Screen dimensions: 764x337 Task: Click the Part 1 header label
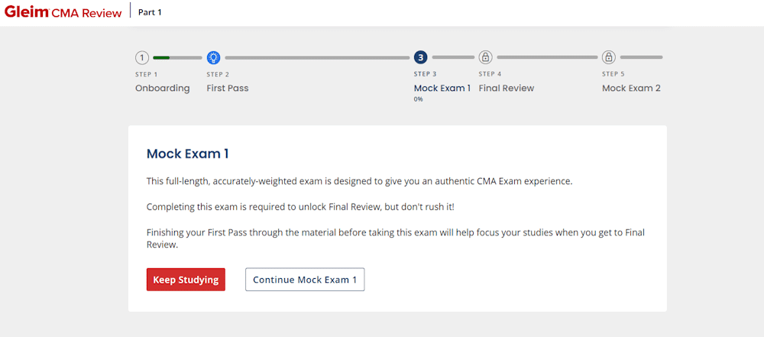coord(150,12)
